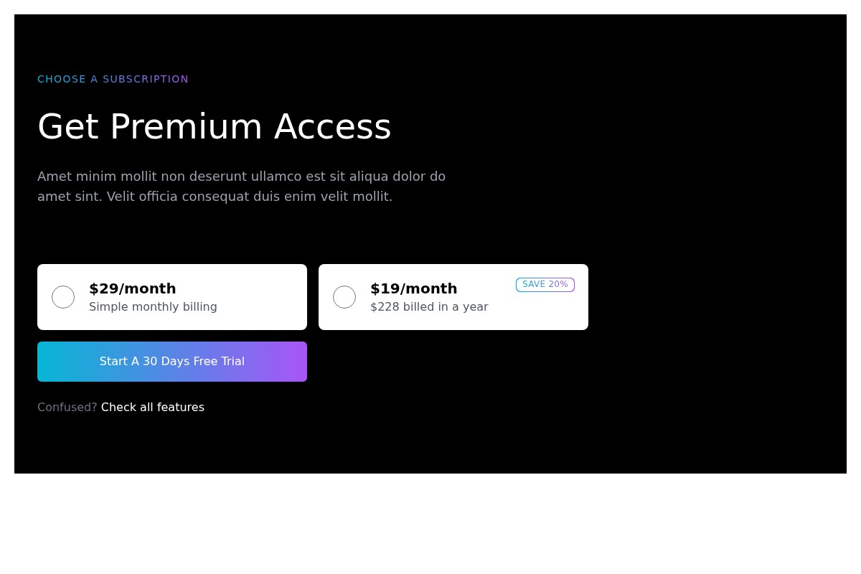Click the word SUBSCRIPTION in the top label
Image resolution: width=861 pixels, height=574 pixels.
[x=146, y=79]
